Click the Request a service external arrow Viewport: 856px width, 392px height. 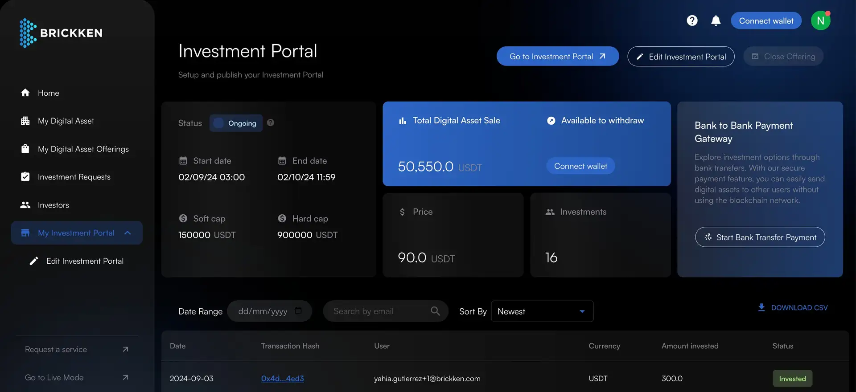click(125, 349)
